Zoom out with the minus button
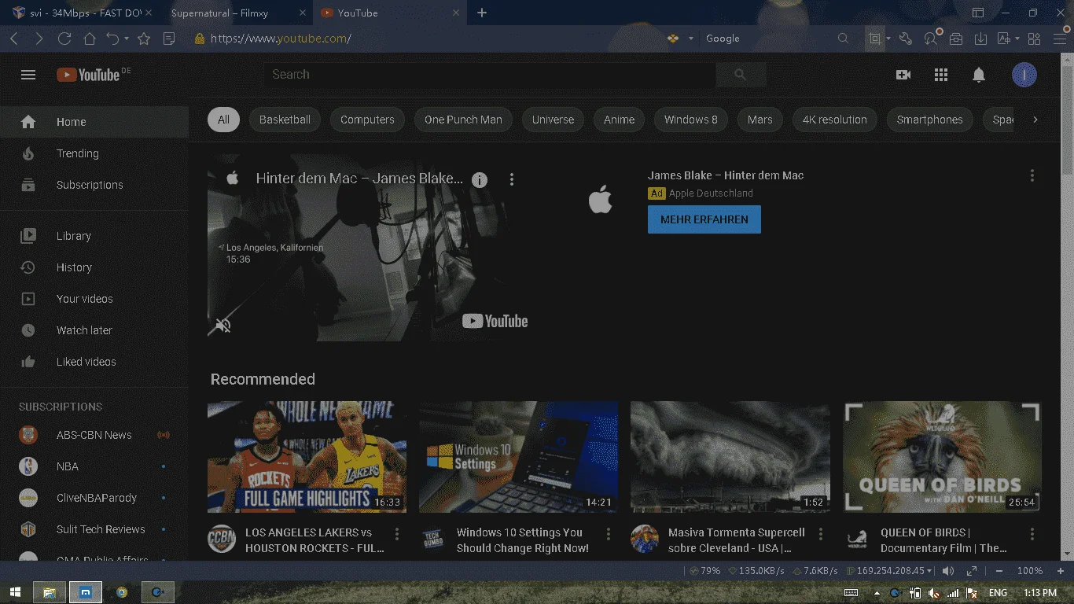 click(999, 571)
